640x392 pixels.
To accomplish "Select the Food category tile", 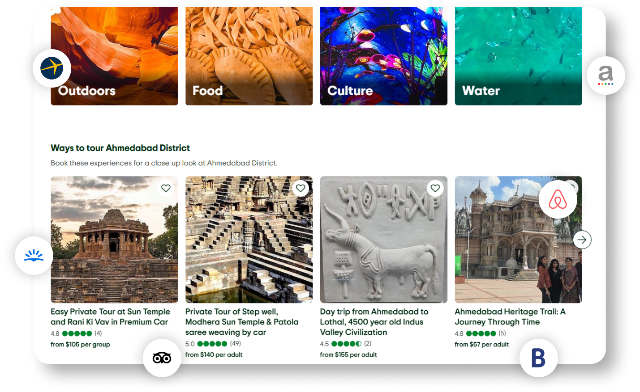I will tap(249, 56).
